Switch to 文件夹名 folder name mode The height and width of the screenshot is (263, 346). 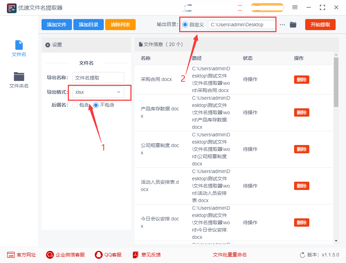[x=19, y=80]
